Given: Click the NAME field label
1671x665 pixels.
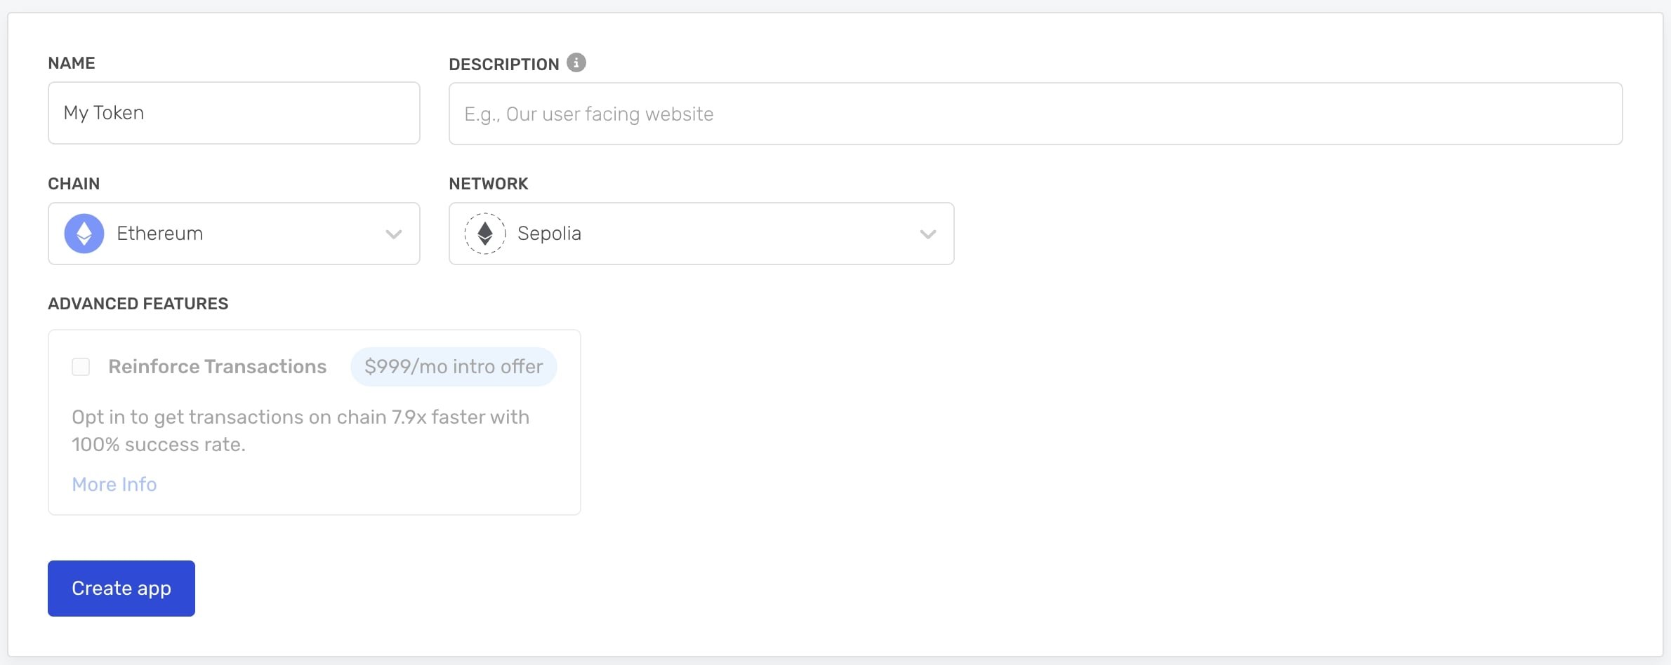Looking at the screenshot, I should tap(72, 63).
